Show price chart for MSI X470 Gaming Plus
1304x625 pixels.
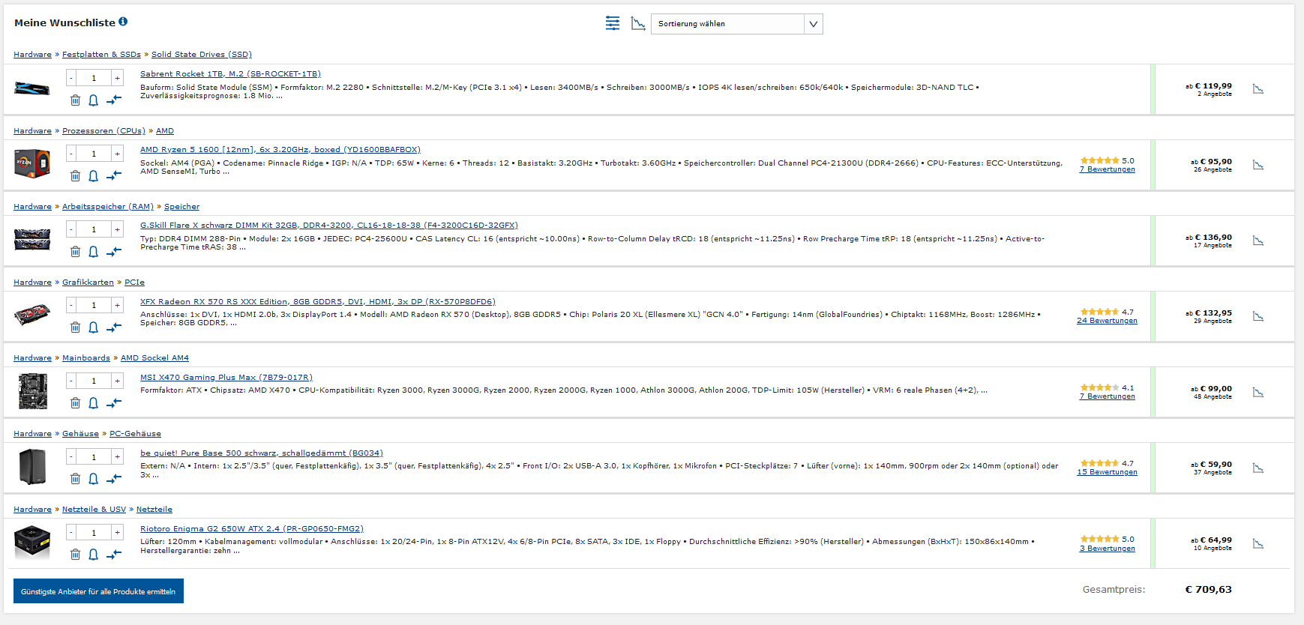1258,392
